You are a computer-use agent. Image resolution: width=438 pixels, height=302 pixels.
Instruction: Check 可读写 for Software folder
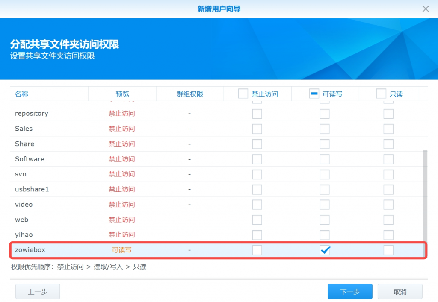click(x=325, y=159)
